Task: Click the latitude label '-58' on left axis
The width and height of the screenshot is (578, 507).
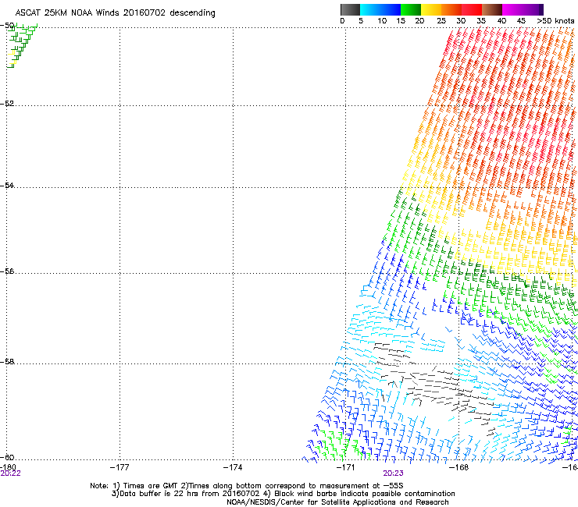Action: click(x=7, y=362)
